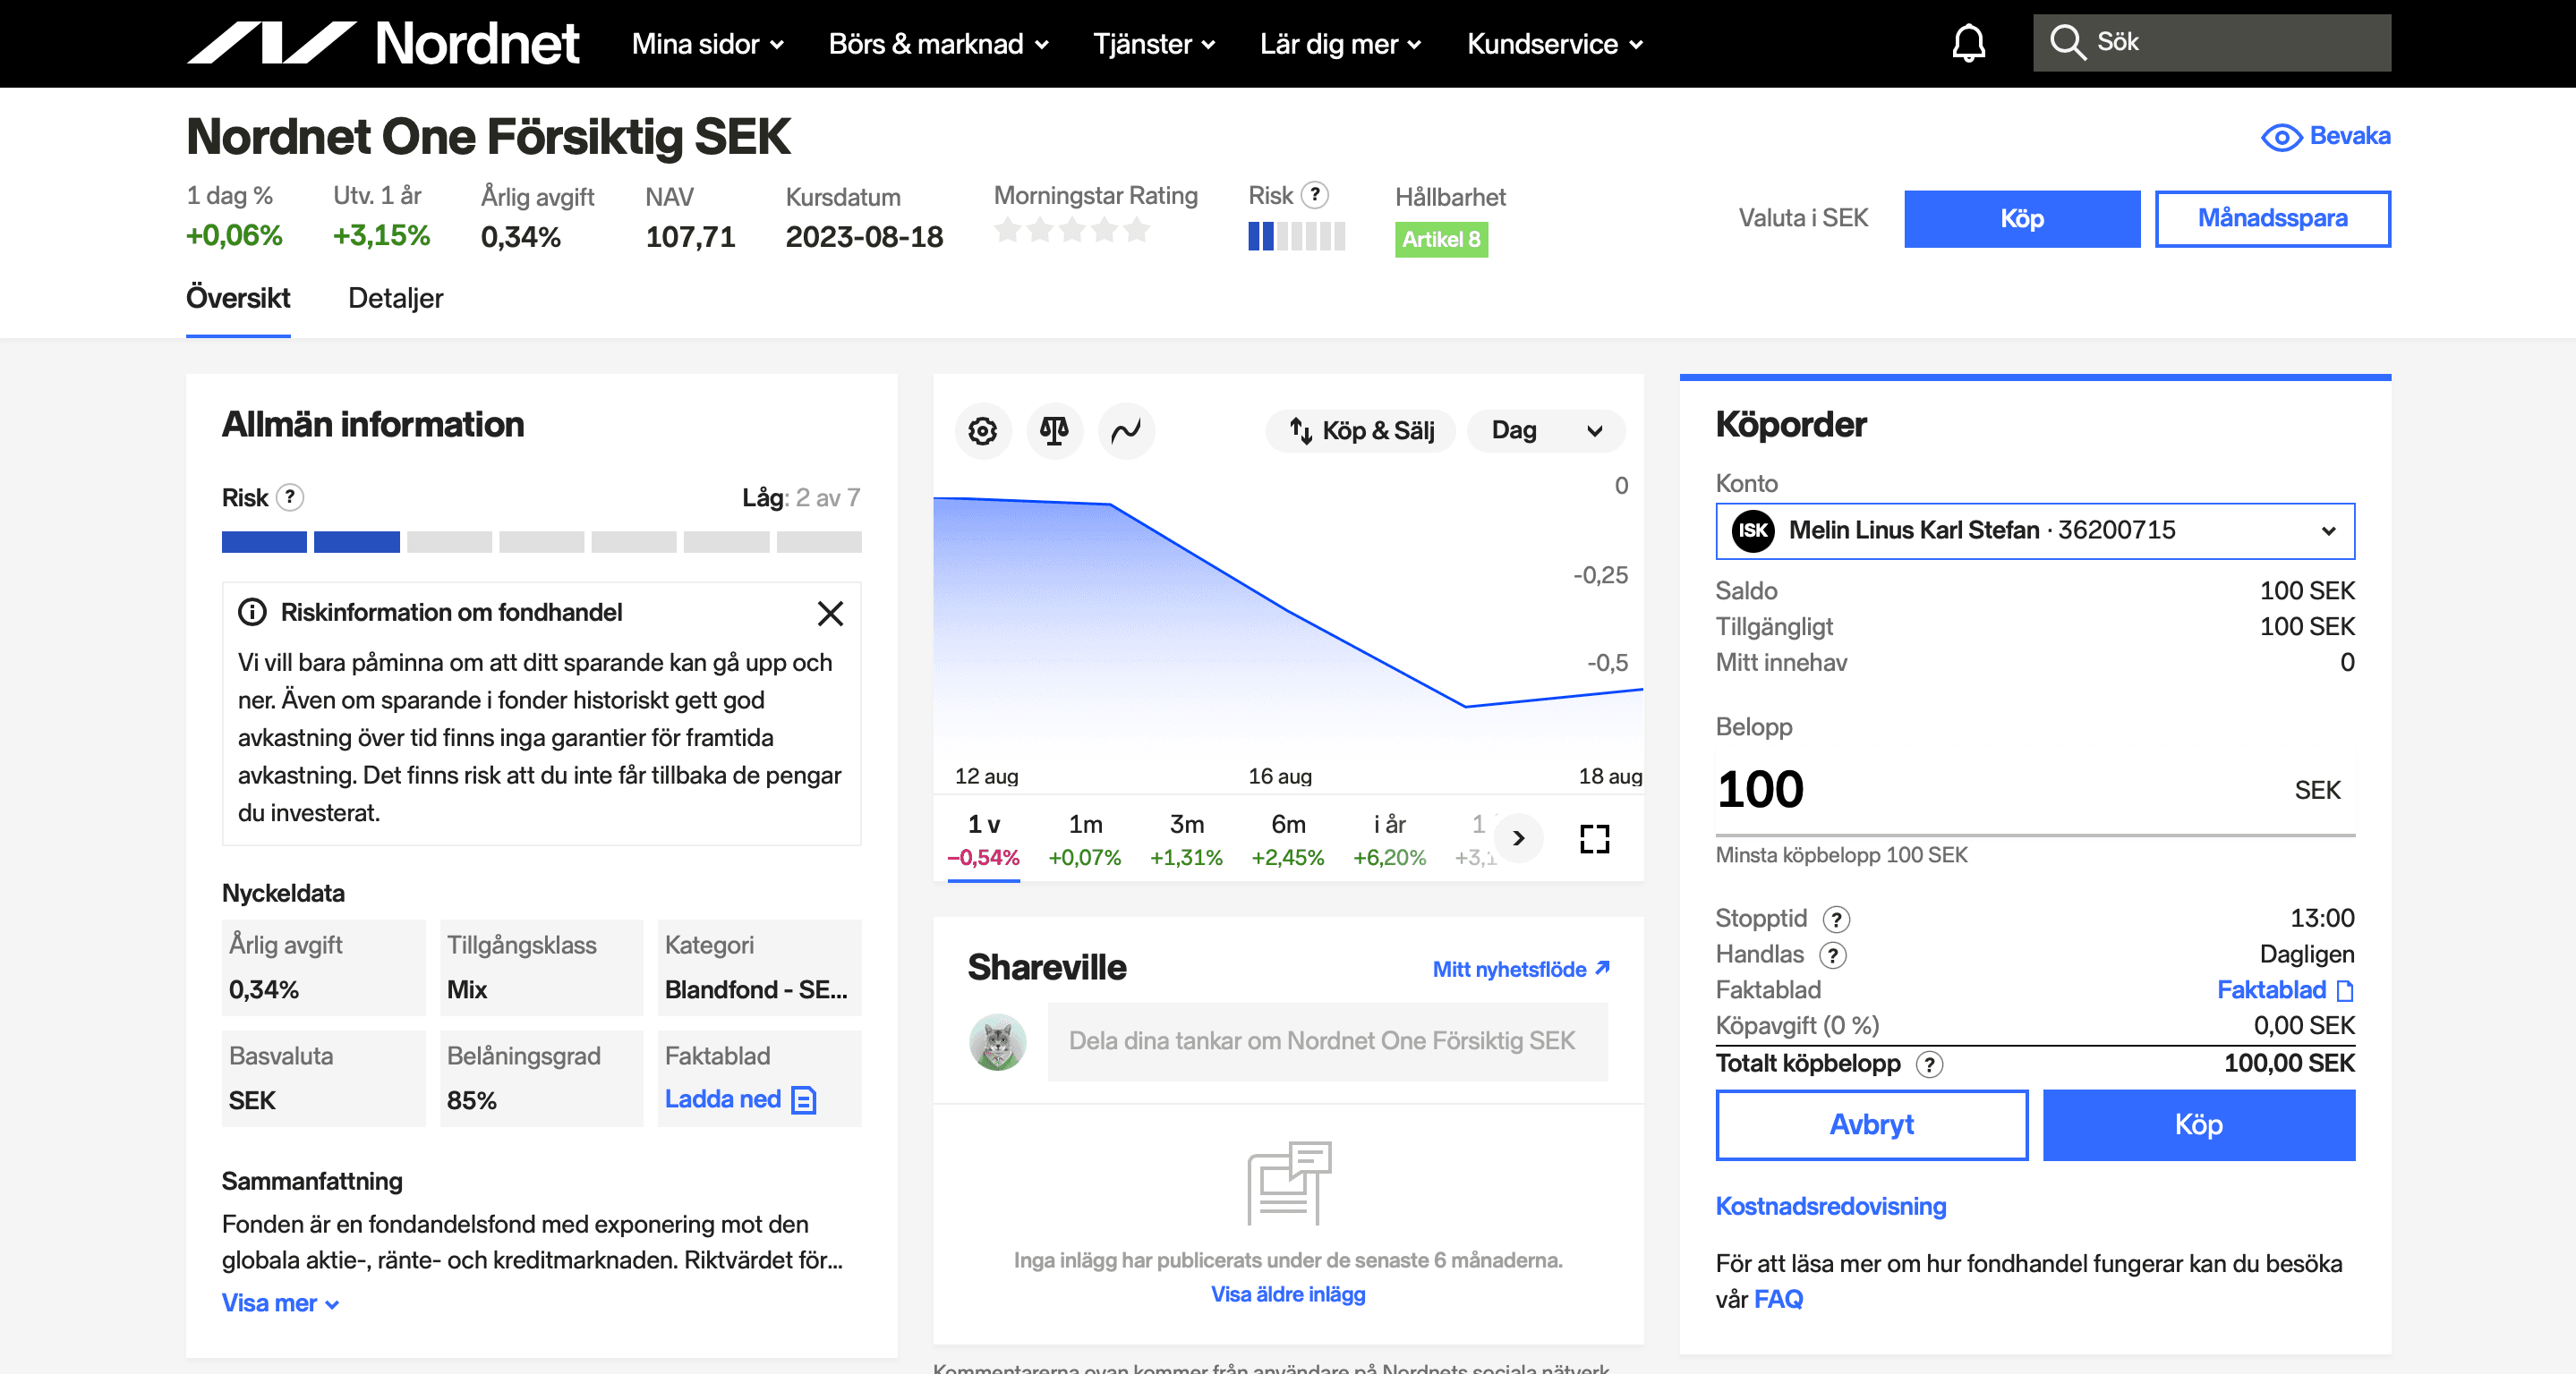Click the Totalt köpbelopp help icon
The height and width of the screenshot is (1374, 2576).
(1929, 1064)
